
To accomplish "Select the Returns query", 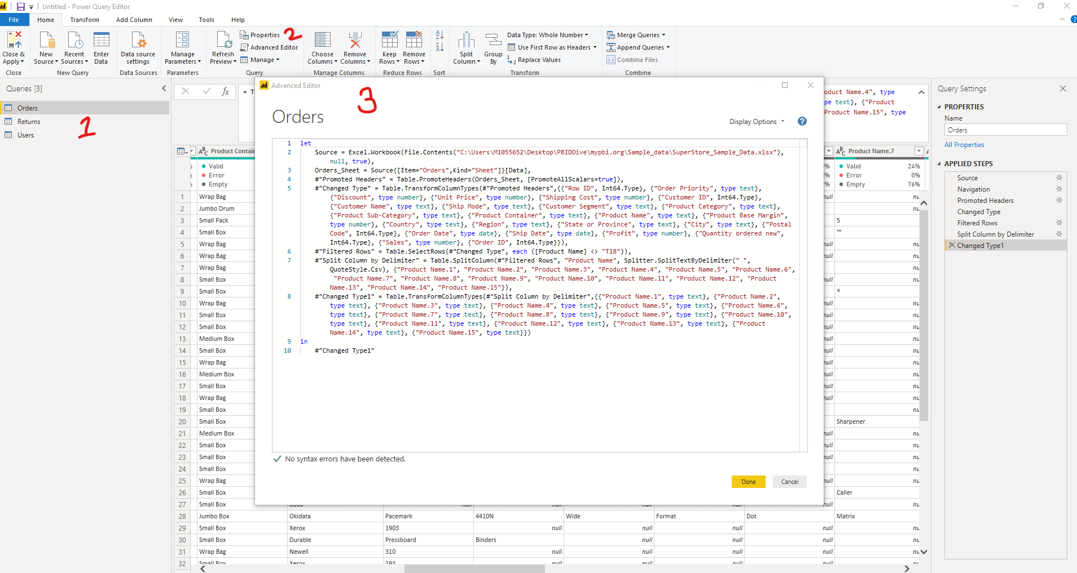I will (x=85, y=121).
